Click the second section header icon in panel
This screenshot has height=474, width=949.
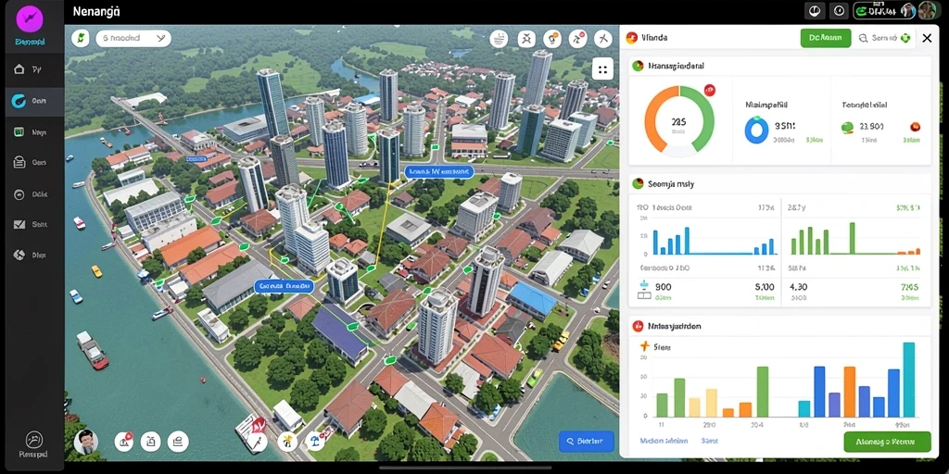coord(637,183)
